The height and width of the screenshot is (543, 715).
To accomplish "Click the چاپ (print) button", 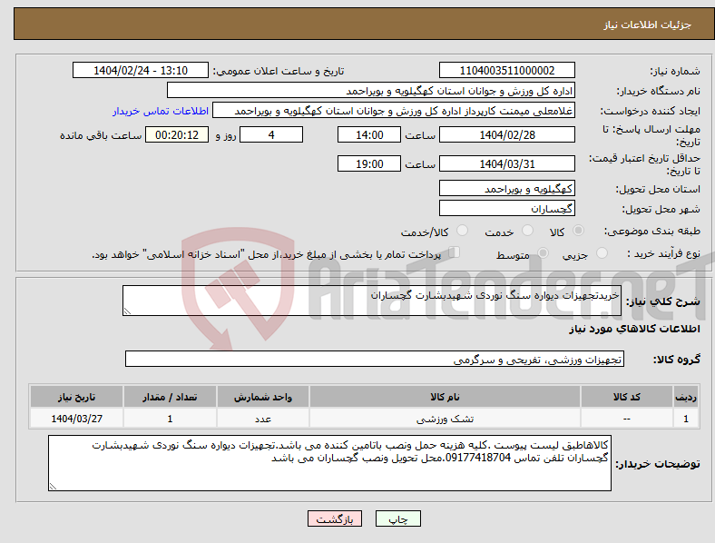I will pyautogui.click(x=397, y=518).
